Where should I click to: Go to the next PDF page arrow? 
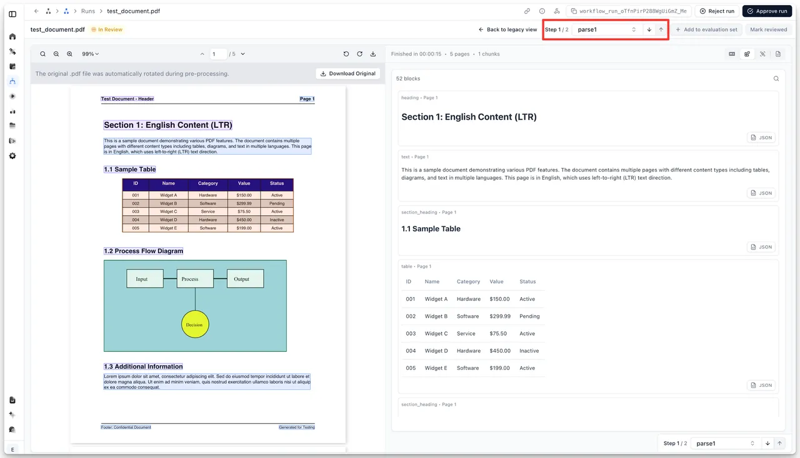point(243,54)
